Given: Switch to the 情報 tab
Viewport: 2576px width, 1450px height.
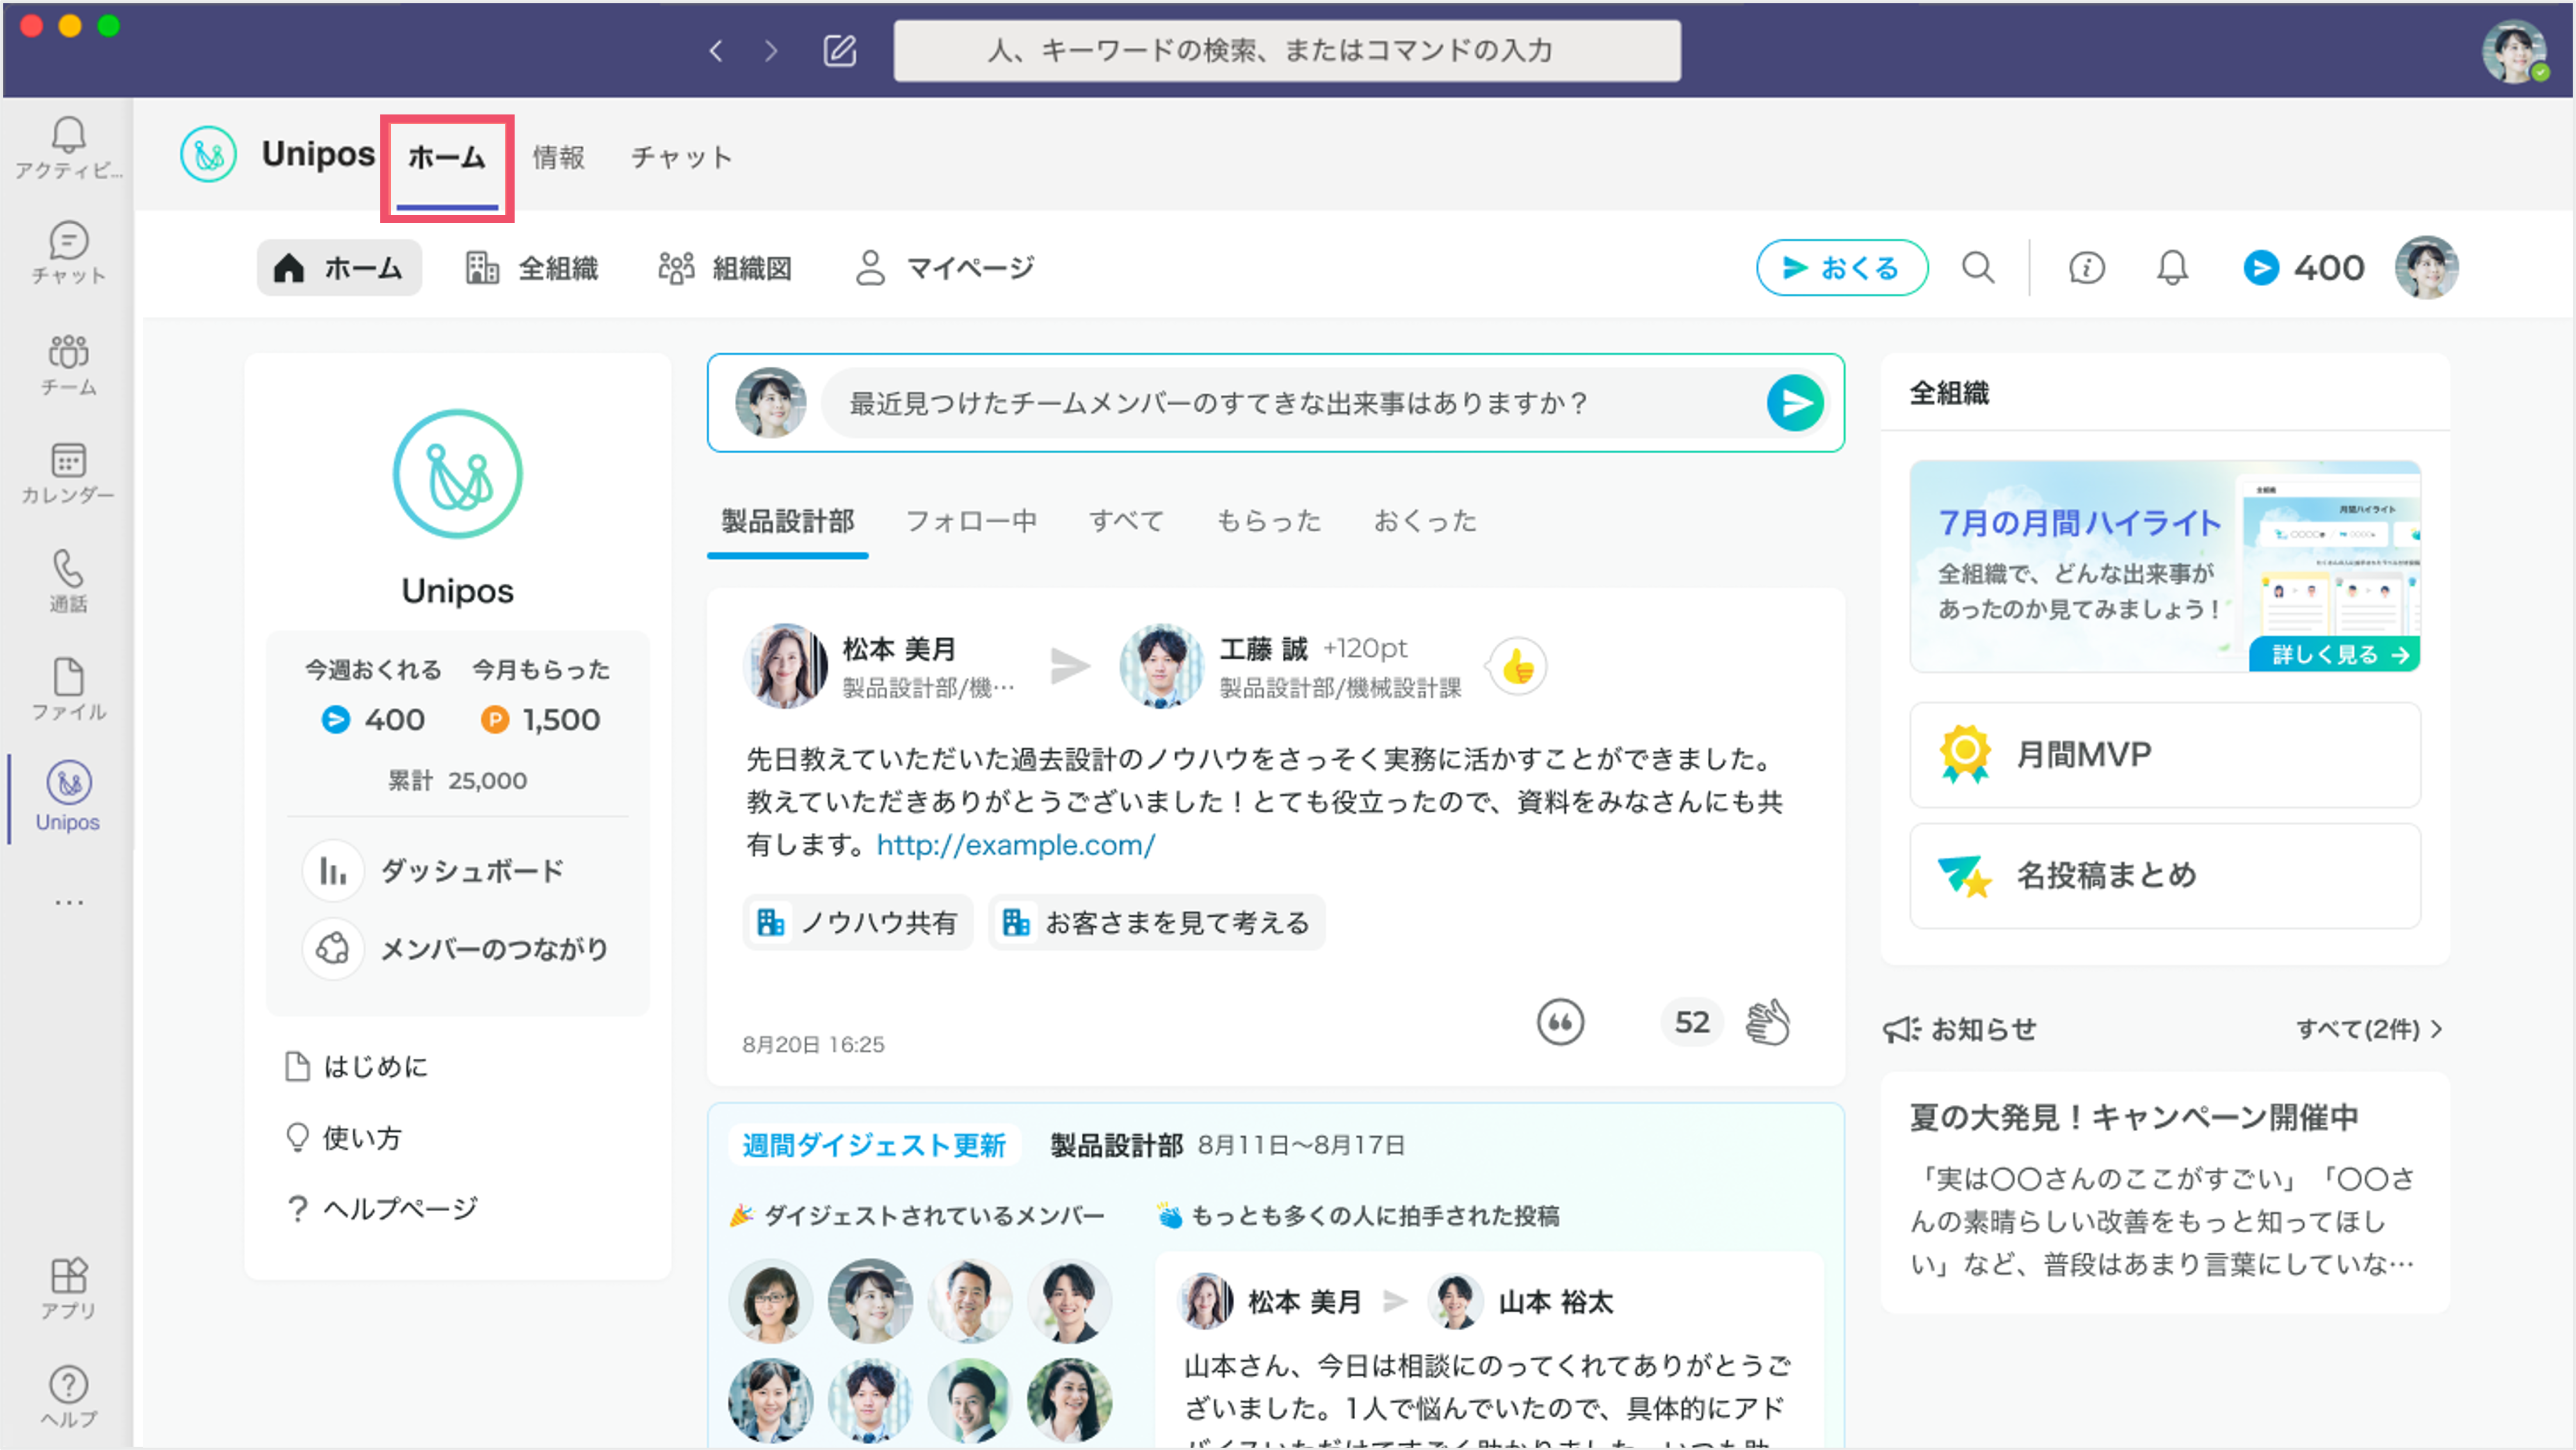Looking at the screenshot, I should coord(558,158).
